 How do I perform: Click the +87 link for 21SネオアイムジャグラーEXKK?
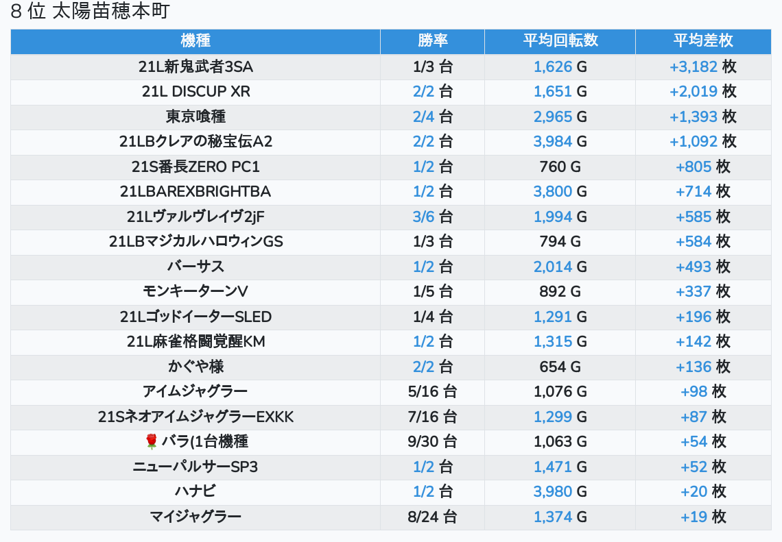pyautogui.click(x=694, y=417)
